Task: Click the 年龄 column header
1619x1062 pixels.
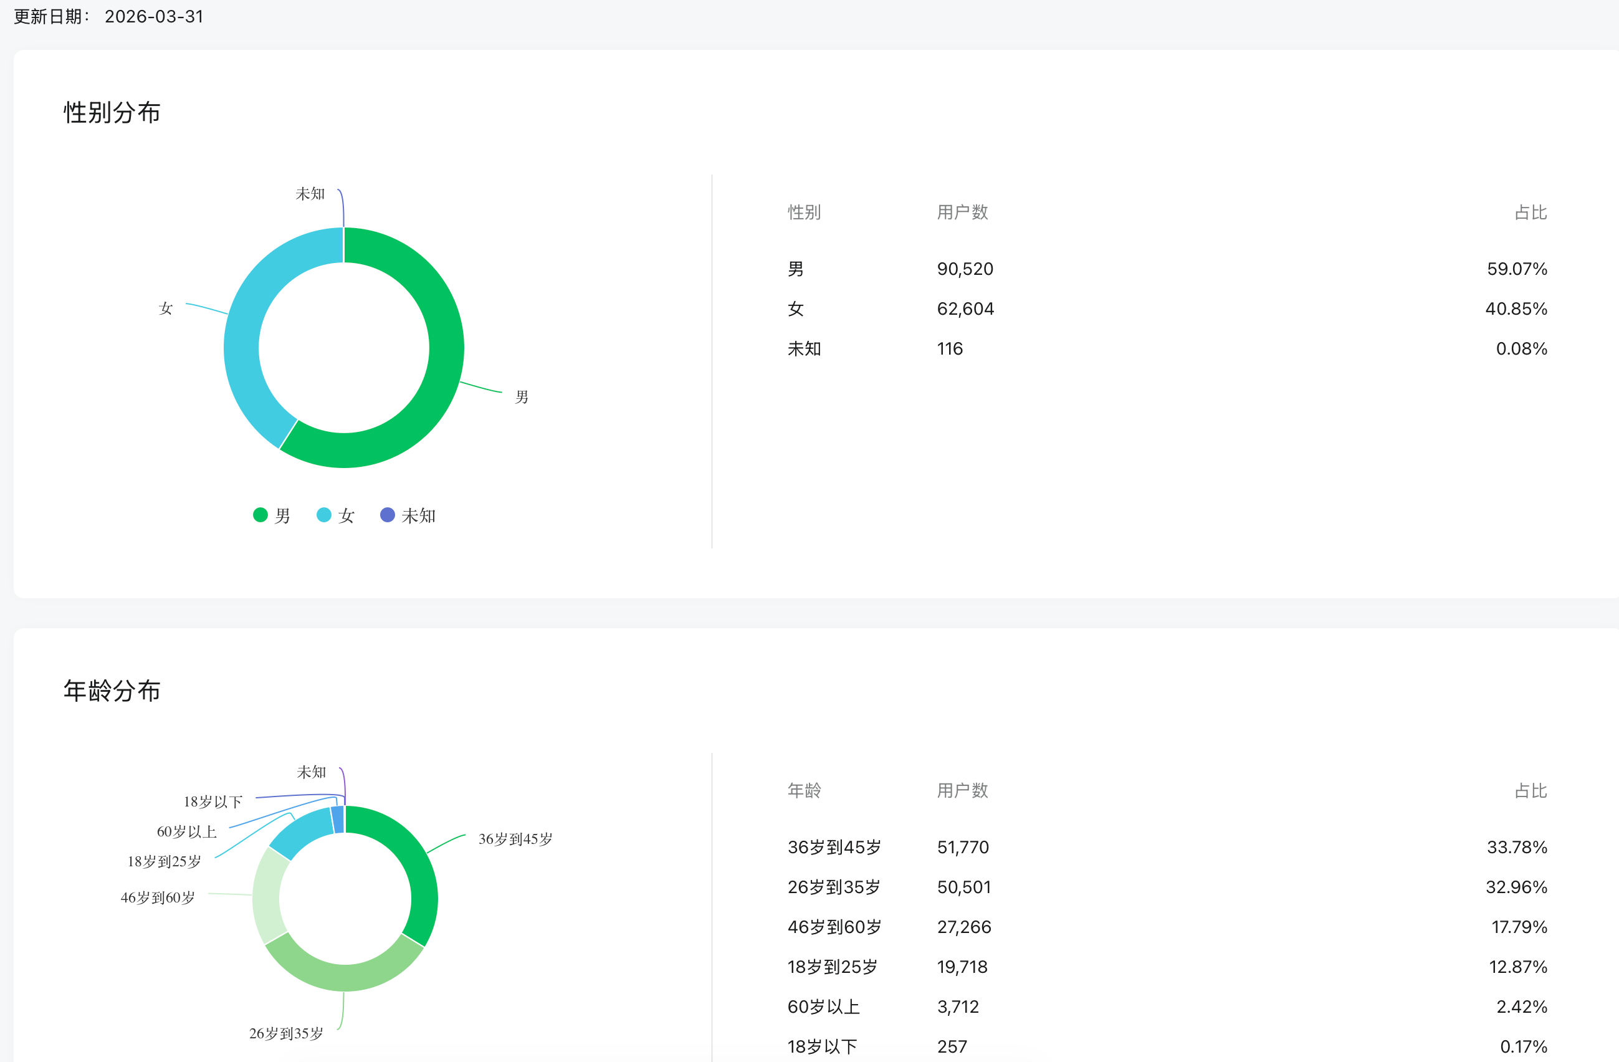Action: (804, 790)
